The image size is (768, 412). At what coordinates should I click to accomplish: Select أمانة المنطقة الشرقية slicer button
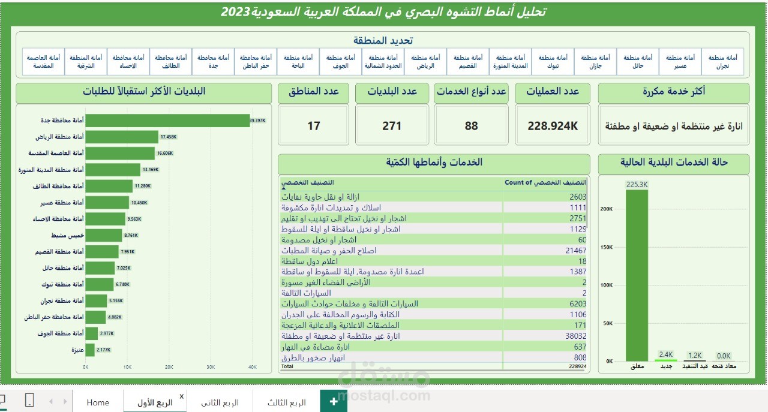click(x=86, y=62)
